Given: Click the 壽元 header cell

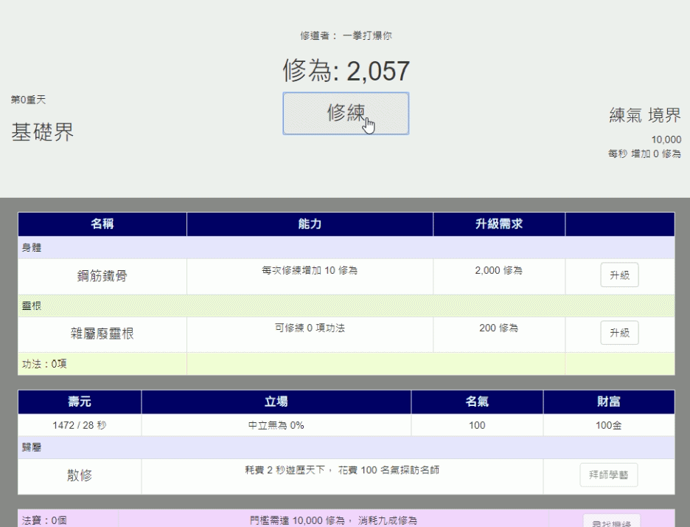Looking at the screenshot, I should 79,402.
